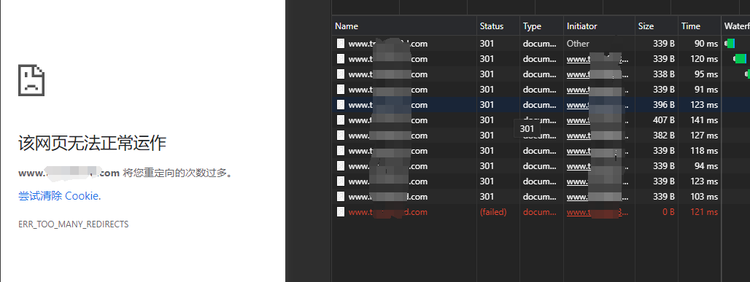Click the document icon of the 94 ms request
Screen dimensions: 750x282
[x=341, y=166]
